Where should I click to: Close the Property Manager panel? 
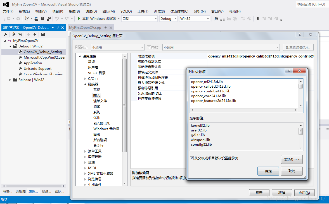63,27
